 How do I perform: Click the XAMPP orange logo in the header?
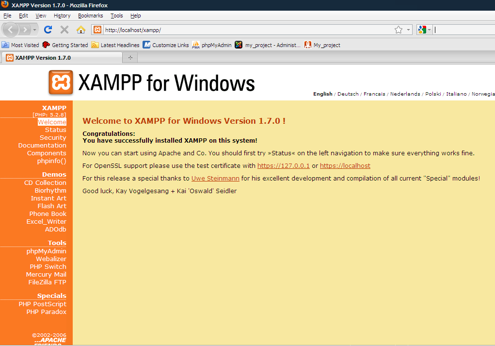coord(61,82)
